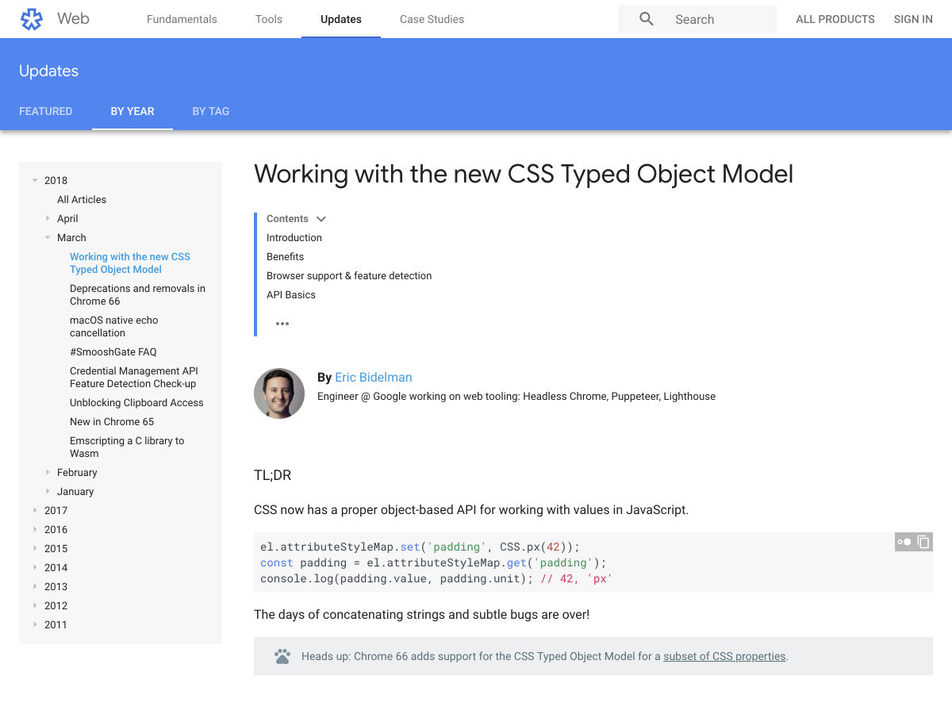
Task: Open #SmooshGate FAQ article
Action: tap(113, 351)
